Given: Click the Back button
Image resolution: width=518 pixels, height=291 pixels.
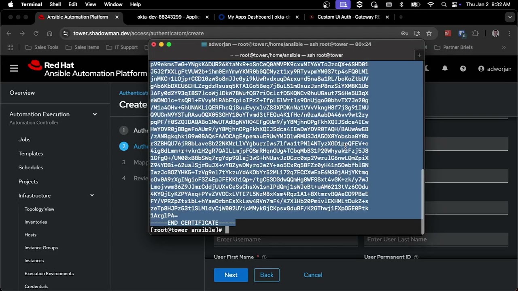Looking at the screenshot, I should click(x=267, y=275).
